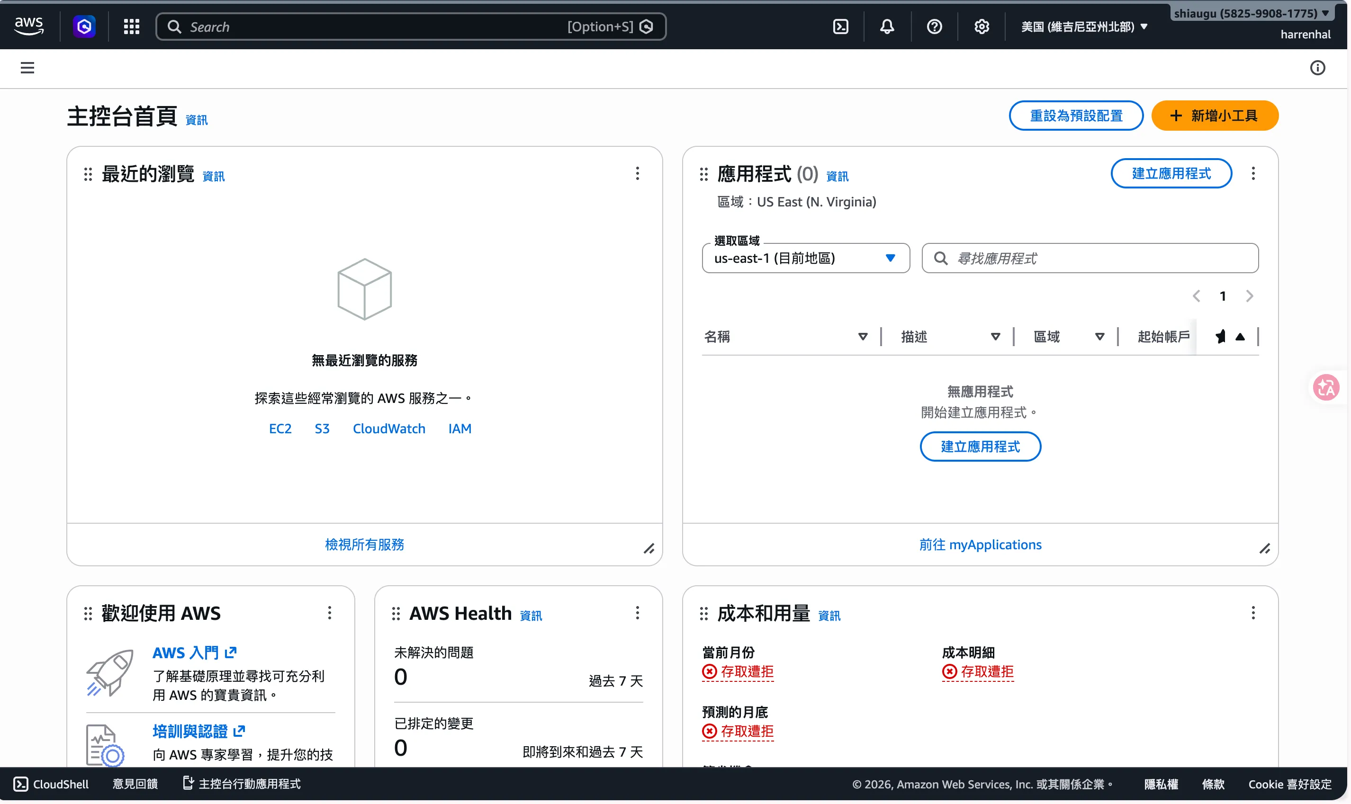Open the EC2 service link
1351x804 pixels.
pyautogui.click(x=280, y=429)
